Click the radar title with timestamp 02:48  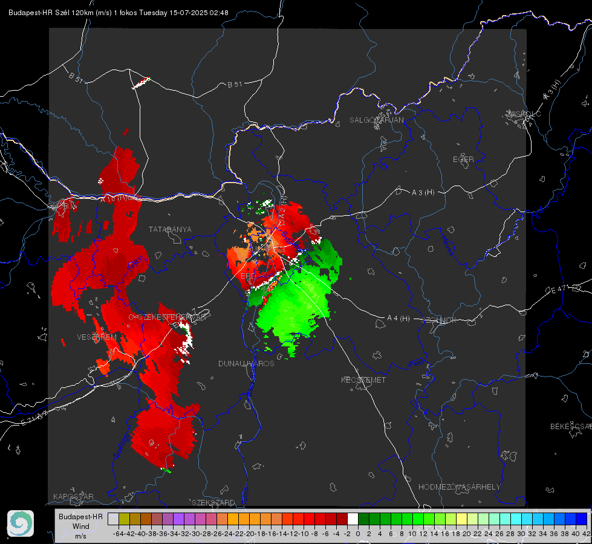118,13
